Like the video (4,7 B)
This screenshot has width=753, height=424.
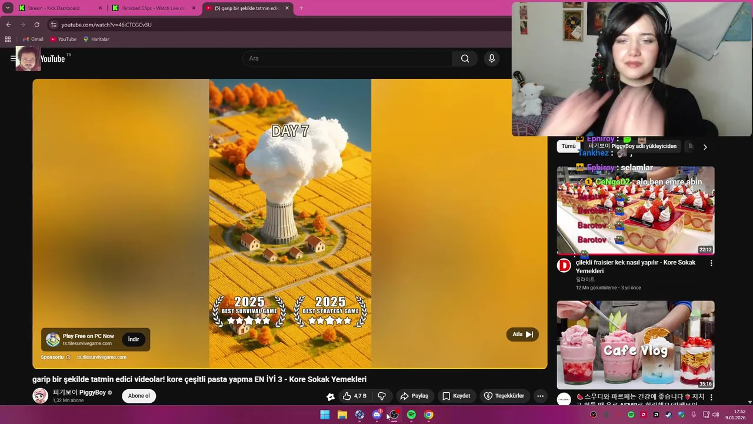click(355, 396)
